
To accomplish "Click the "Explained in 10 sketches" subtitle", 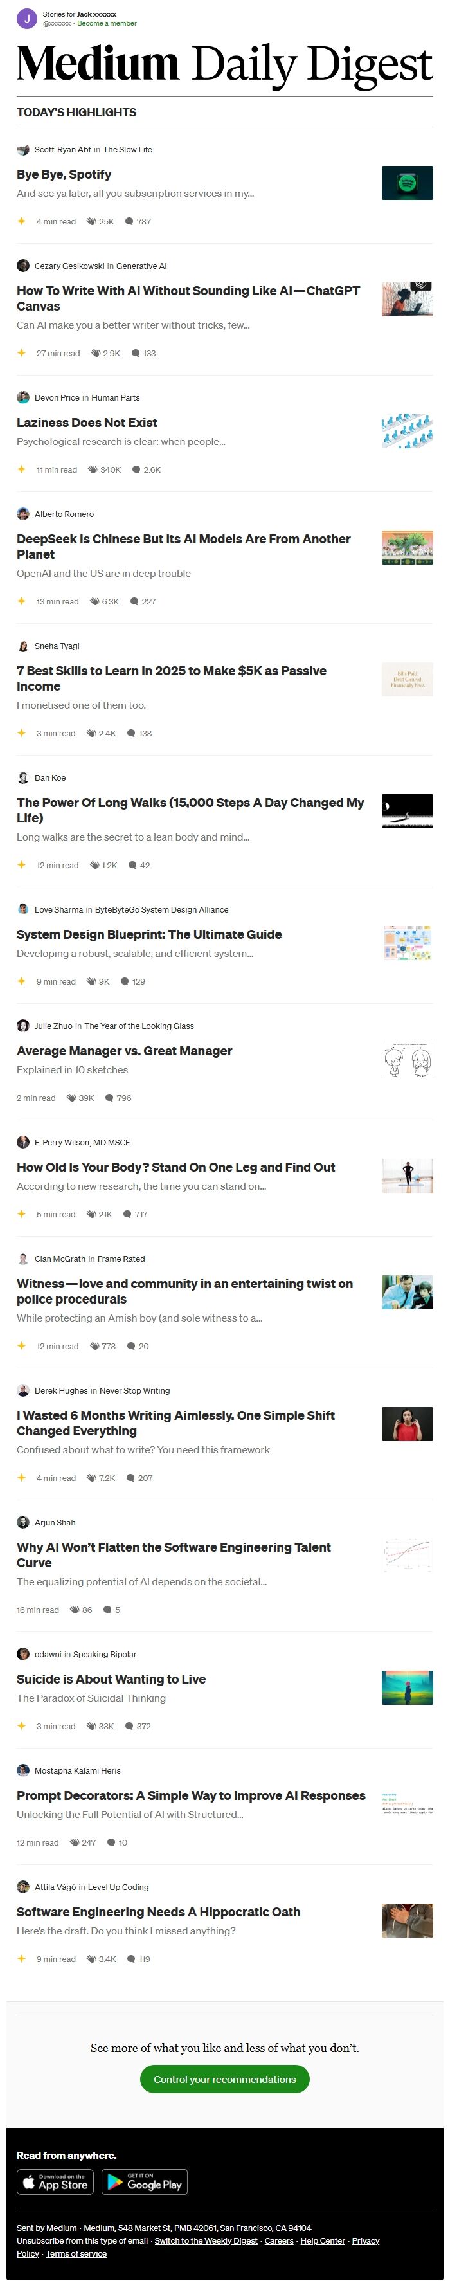I will (x=72, y=1069).
